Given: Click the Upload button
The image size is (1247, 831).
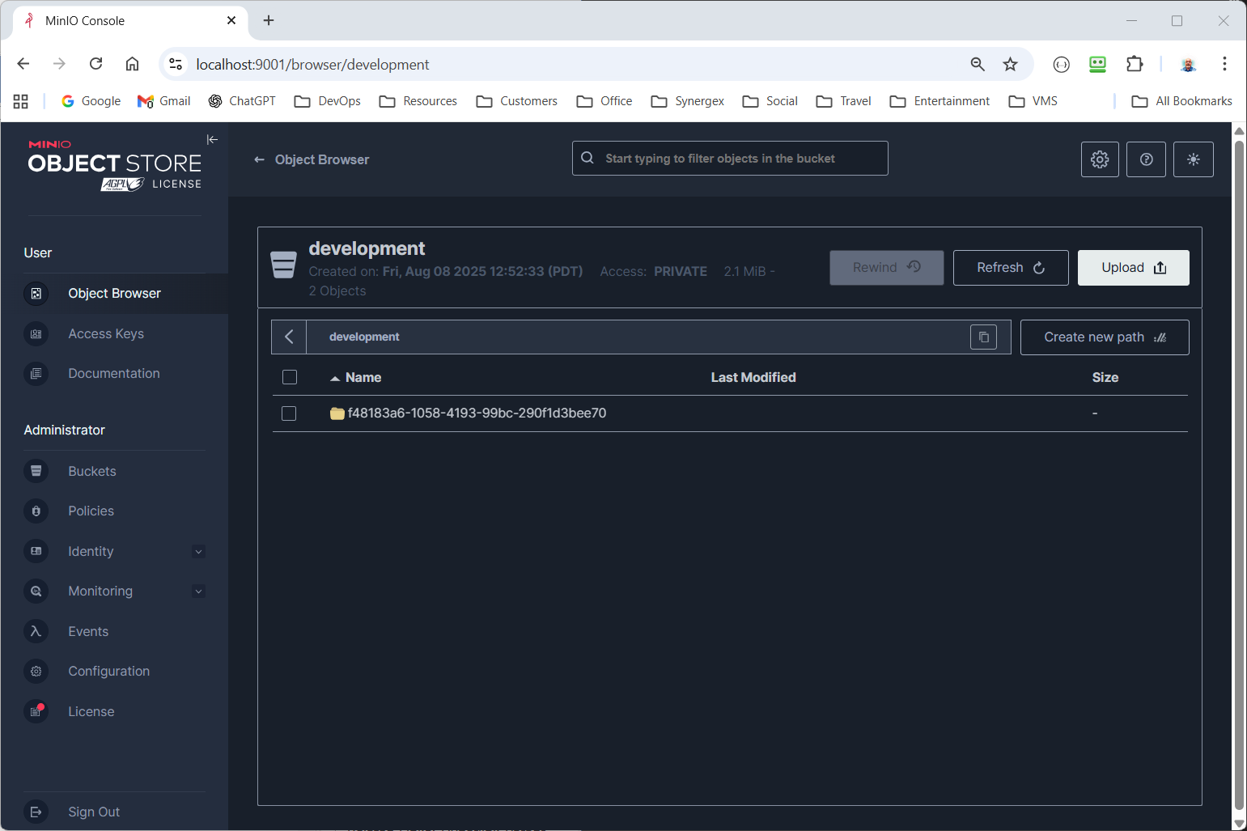Looking at the screenshot, I should [x=1133, y=268].
